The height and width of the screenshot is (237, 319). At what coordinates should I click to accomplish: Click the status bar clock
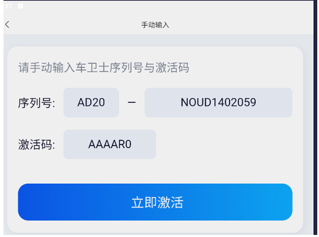pyautogui.click(x=7, y=6)
